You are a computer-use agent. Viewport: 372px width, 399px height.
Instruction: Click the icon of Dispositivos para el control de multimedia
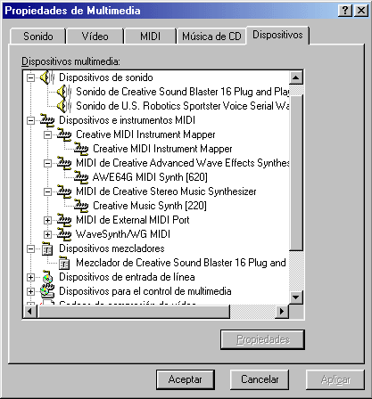(47, 291)
